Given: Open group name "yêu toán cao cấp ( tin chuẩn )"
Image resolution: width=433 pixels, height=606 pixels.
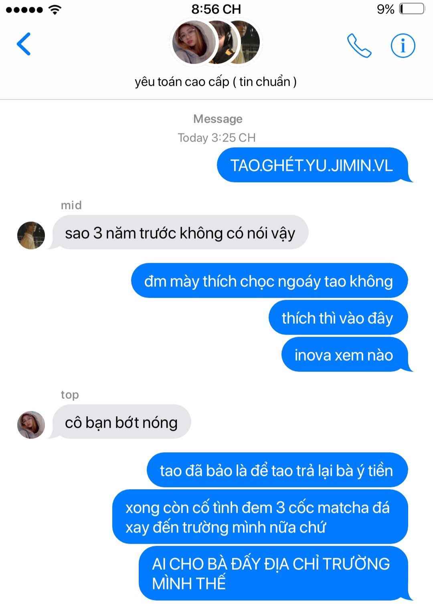Looking at the screenshot, I should 216,81.
